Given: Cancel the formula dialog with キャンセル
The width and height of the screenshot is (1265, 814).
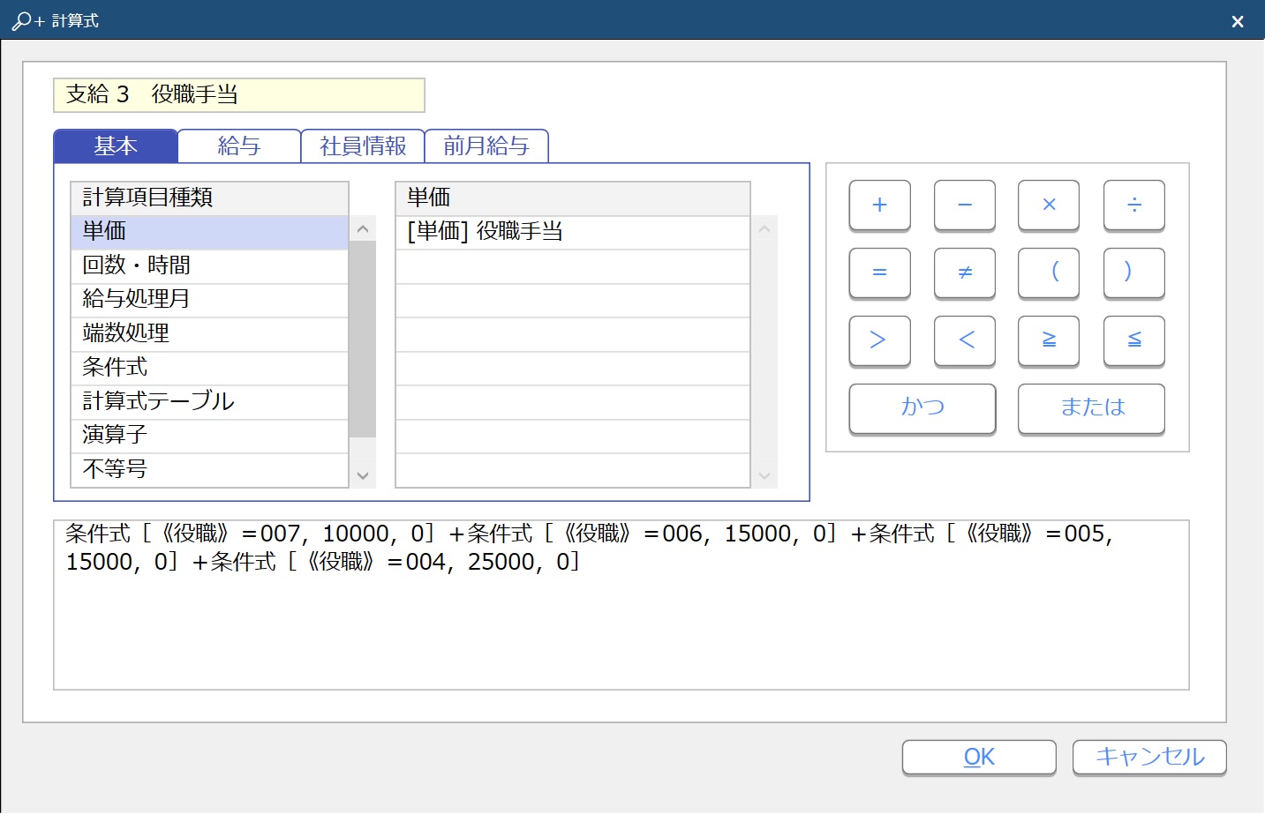Looking at the screenshot, I should (x=1148, y=757).
